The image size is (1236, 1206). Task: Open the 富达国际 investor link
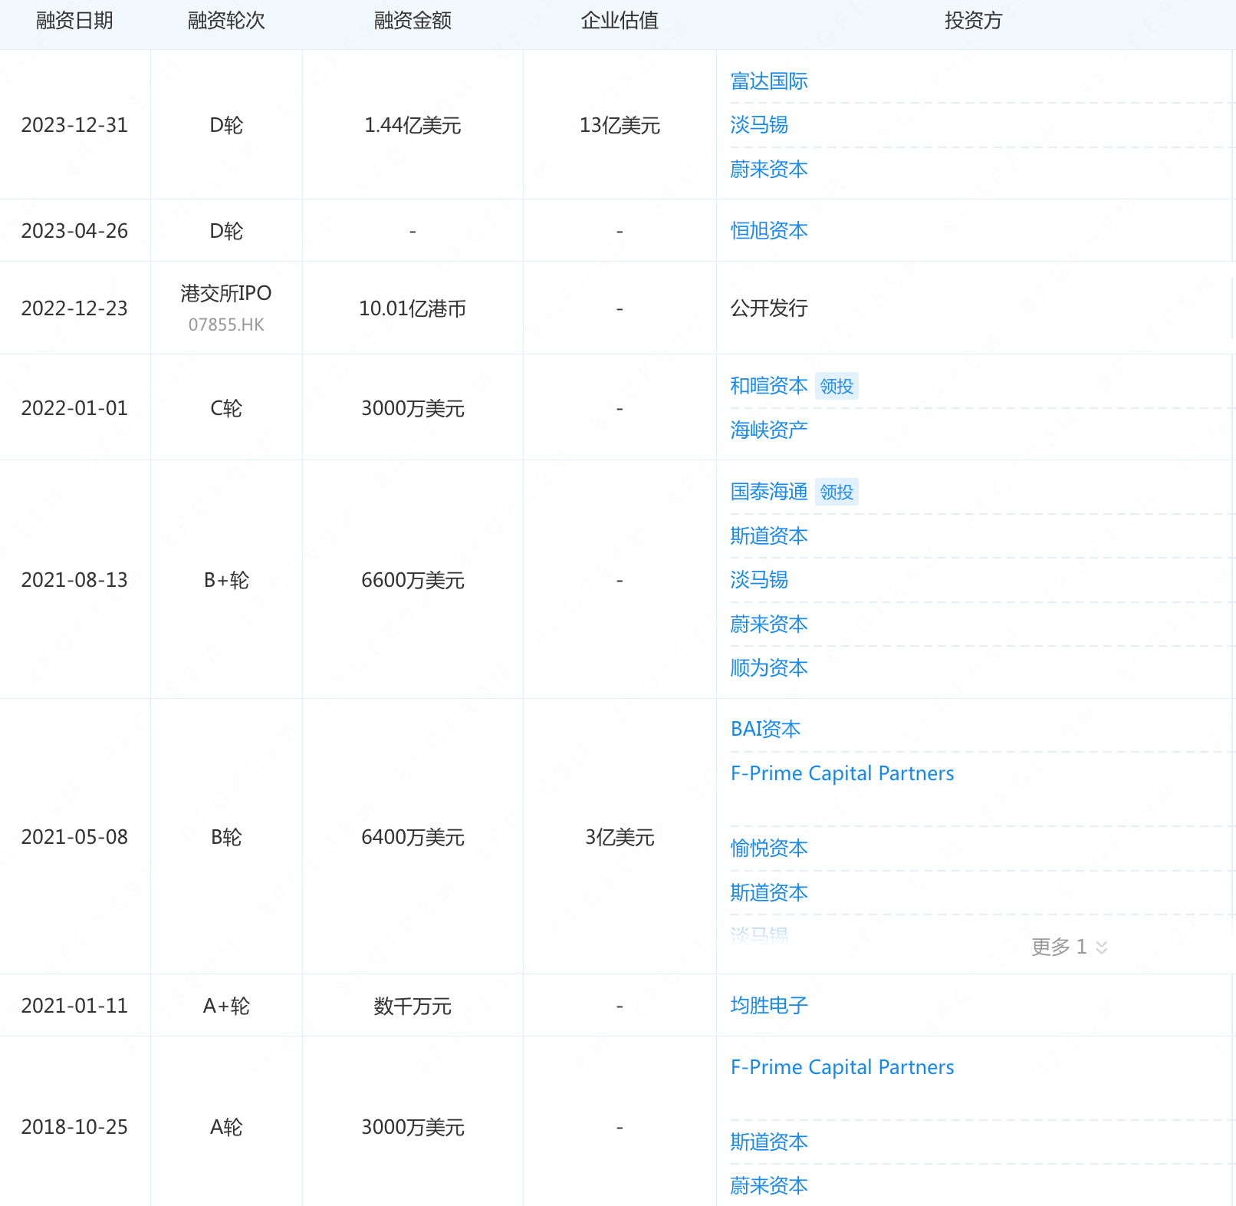(x=769, y=81)
